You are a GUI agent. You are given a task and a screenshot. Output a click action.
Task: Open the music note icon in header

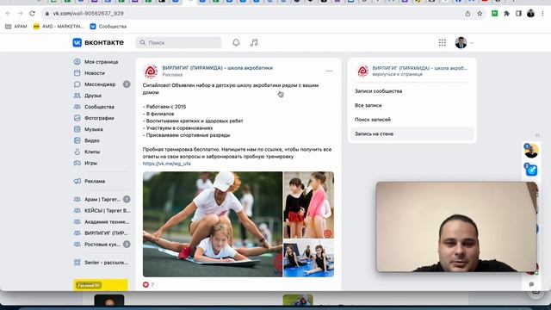(x=254, y=42)
